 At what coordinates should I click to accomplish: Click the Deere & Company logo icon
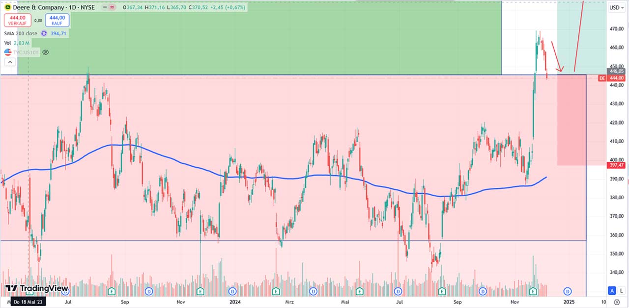click(x=8, y=7)
